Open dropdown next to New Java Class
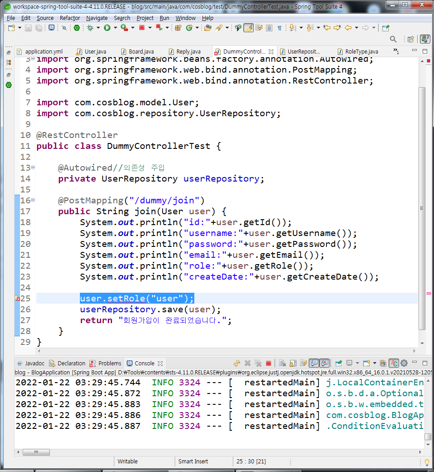 (x=197, y=28)
